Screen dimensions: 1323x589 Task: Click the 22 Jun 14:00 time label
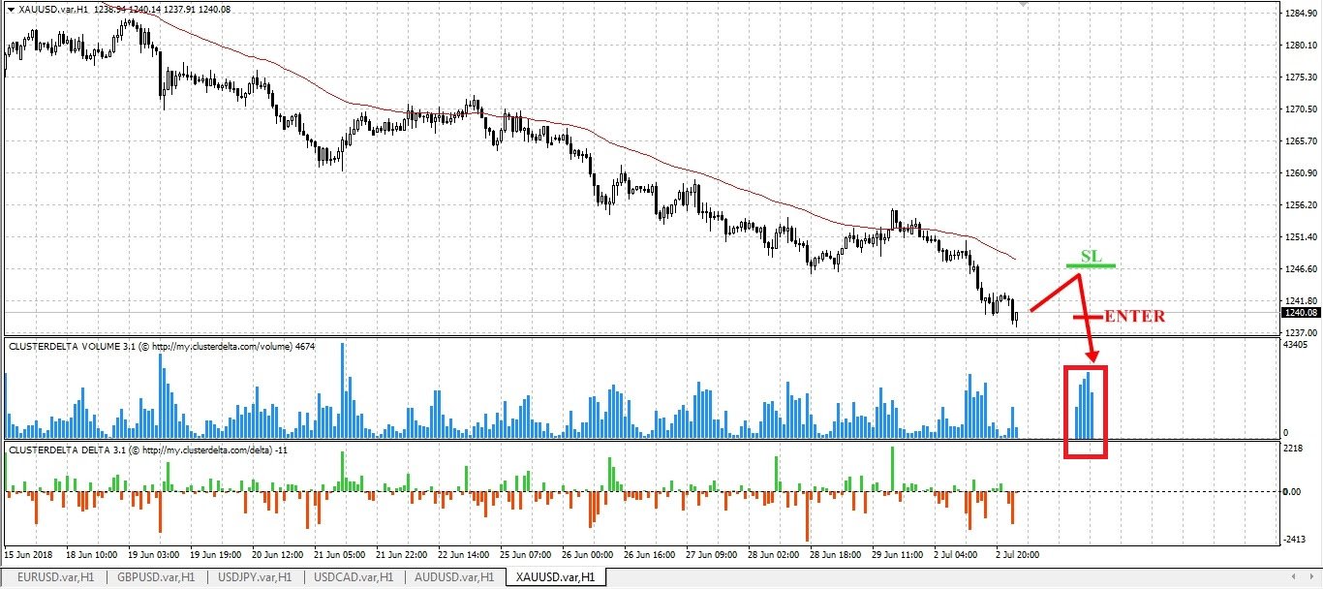pos(464,555)
